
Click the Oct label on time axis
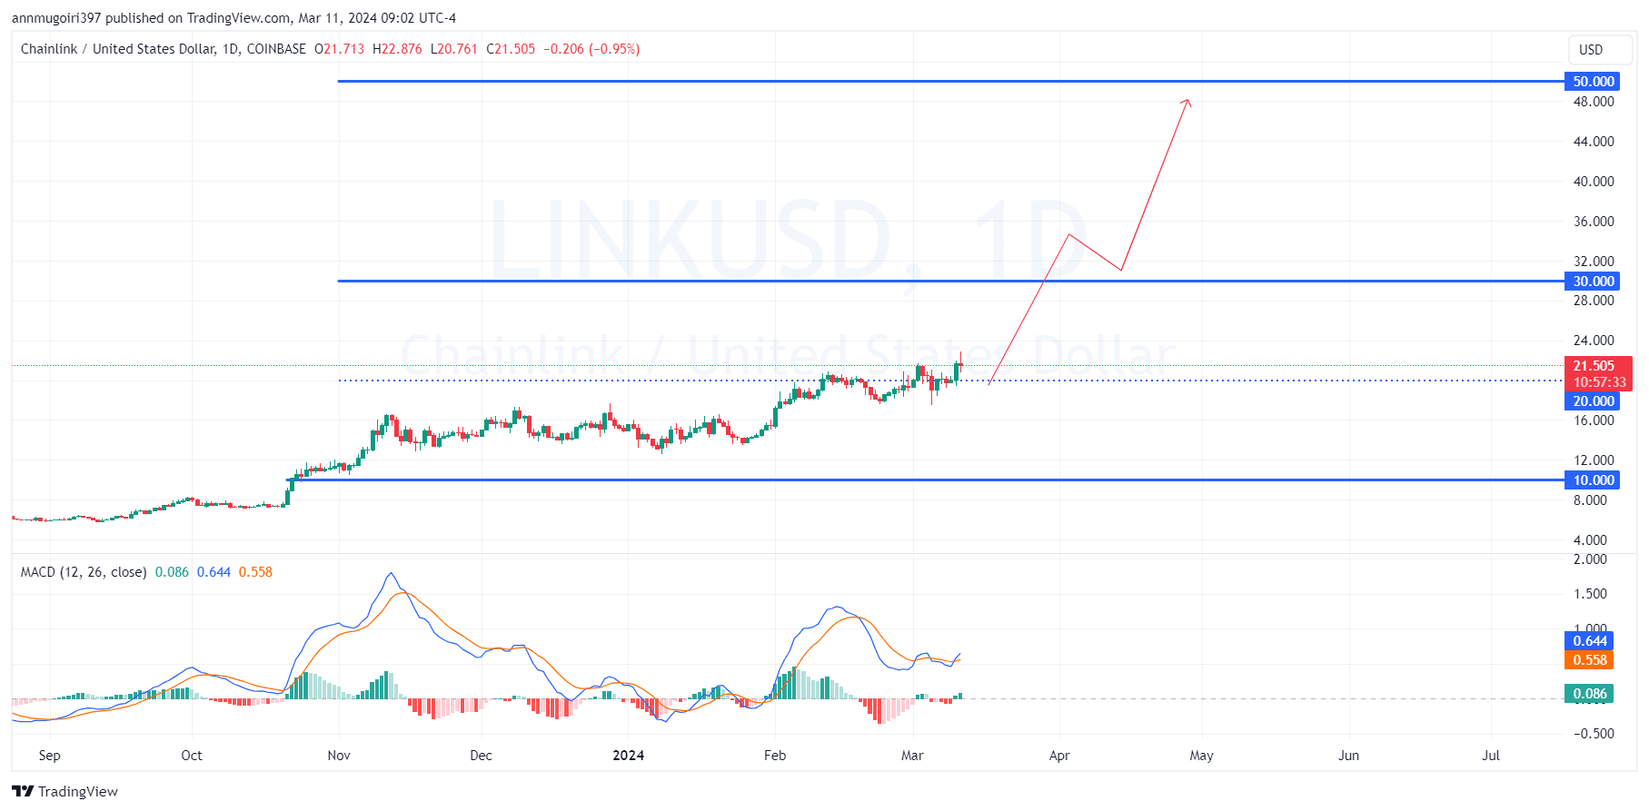[192, 756]
